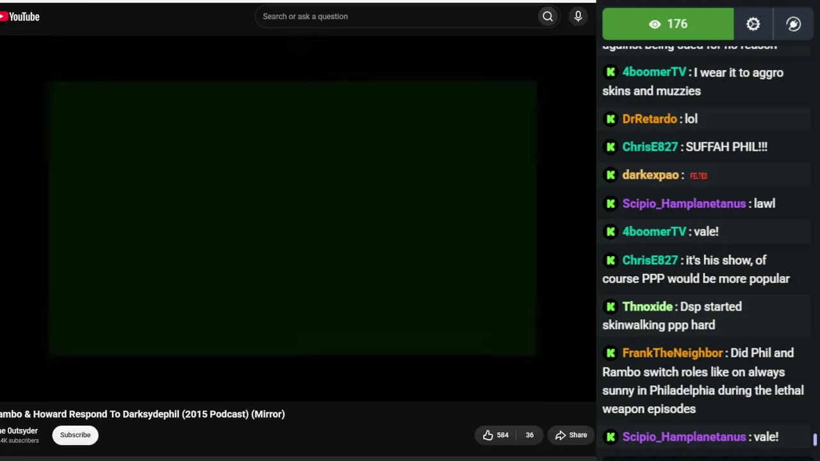Click username FrankTheNeighbor in chat
820x461 pixels.
tap(673, 353)
